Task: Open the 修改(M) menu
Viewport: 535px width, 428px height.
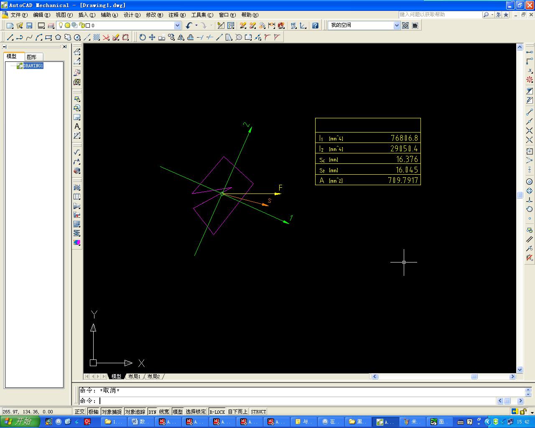Action: (x=154, y=15)
